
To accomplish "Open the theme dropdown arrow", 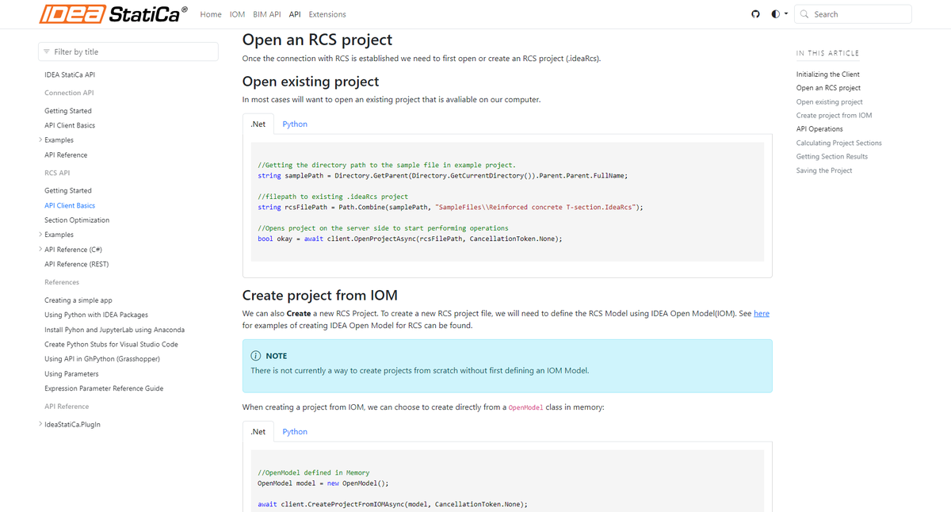I will 783,13.
